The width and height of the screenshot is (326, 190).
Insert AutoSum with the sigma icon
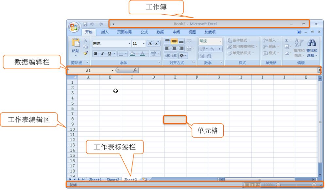point(287,40)
